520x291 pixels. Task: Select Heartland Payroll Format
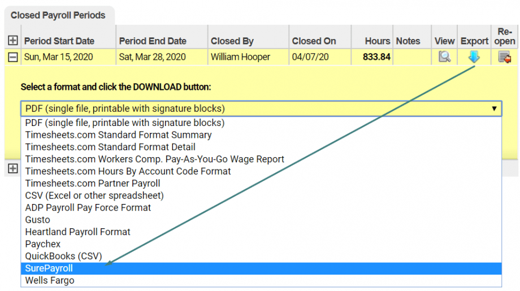pos(261,232)
